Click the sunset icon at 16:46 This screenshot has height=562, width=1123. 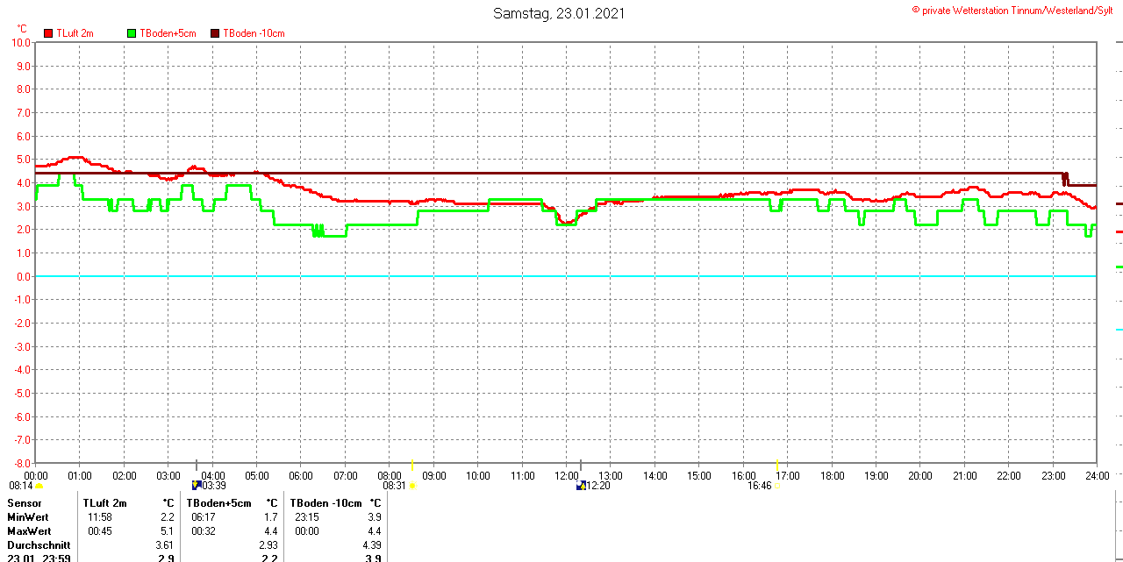click(x=777, y=486)
